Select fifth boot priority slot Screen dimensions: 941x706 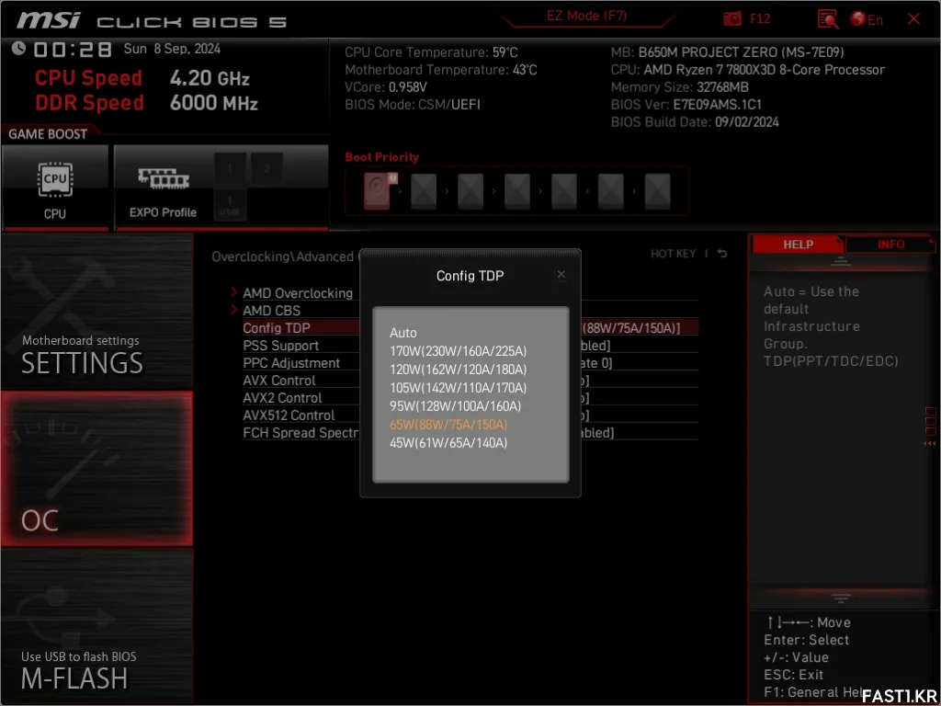point(564,191)
